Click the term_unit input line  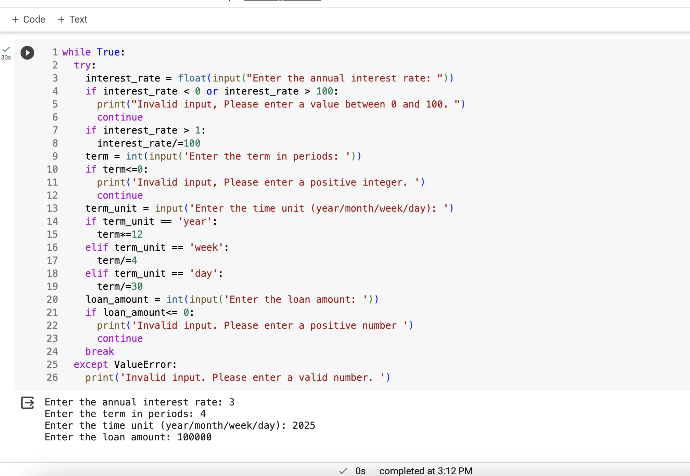[270, 208]
